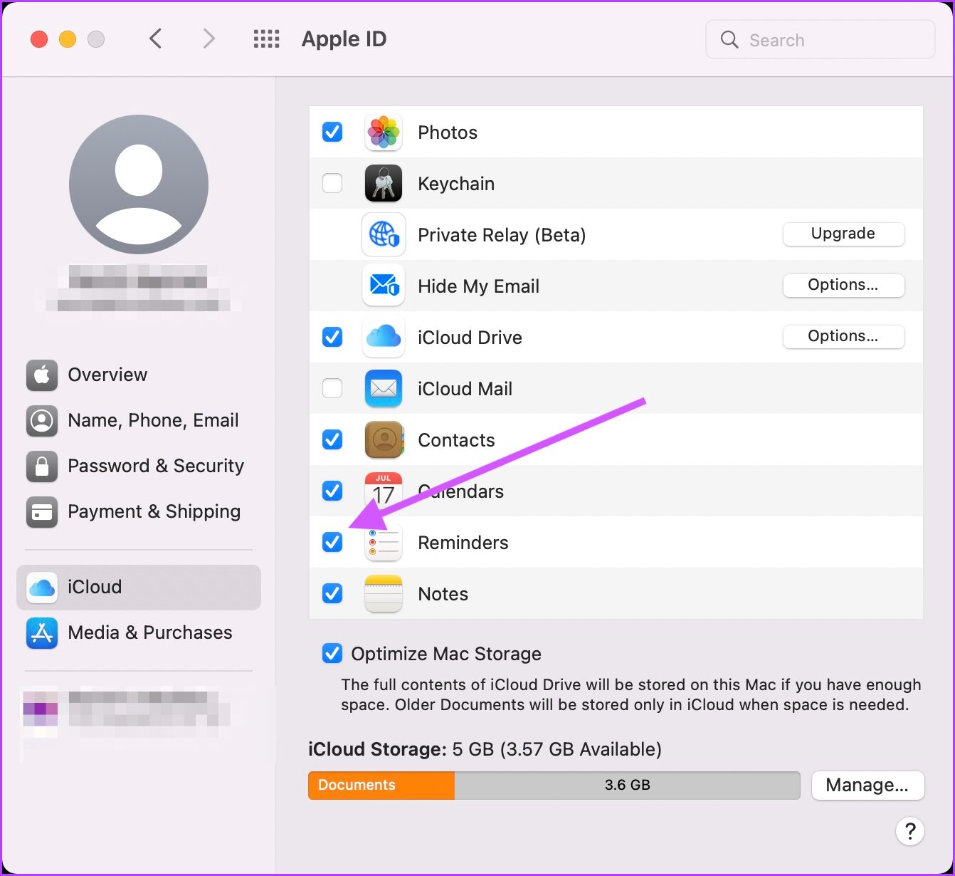Click the magnifying glass search icon
Viewport: 955px width, 876px height.
[x=729, y=39]
